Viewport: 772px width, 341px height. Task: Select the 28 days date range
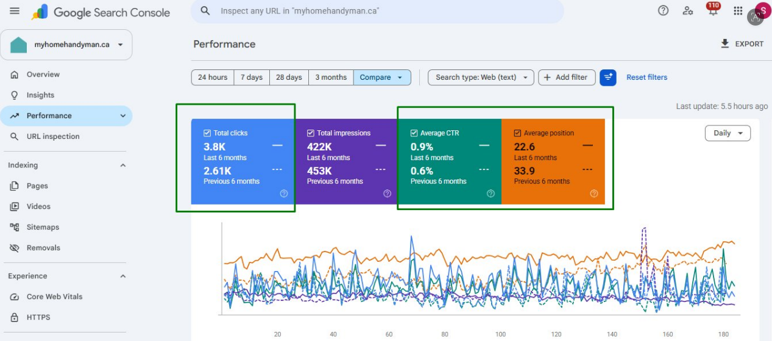pos(289,77)
